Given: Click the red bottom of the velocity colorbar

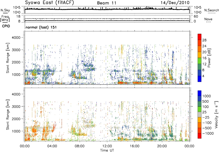Looking at the screenshot, I should (200, 136).
